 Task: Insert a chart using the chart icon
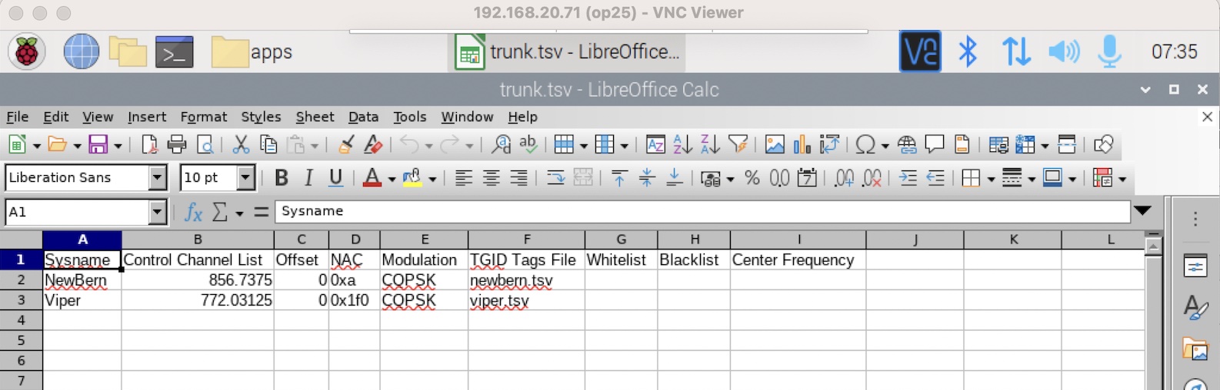click(802, 144)
